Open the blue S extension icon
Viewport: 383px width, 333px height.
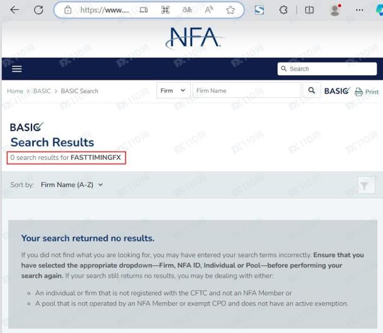[x=259, y=10]
